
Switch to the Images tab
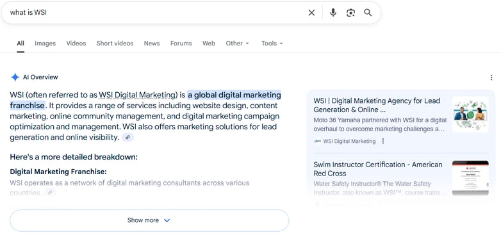click(45, 43)
